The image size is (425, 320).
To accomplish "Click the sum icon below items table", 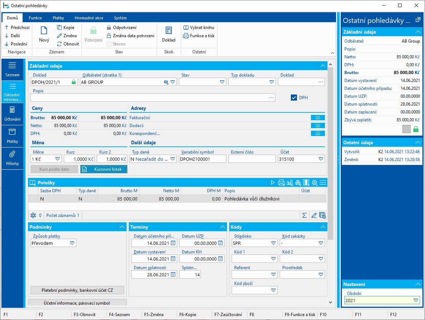I will coord(304,215).
